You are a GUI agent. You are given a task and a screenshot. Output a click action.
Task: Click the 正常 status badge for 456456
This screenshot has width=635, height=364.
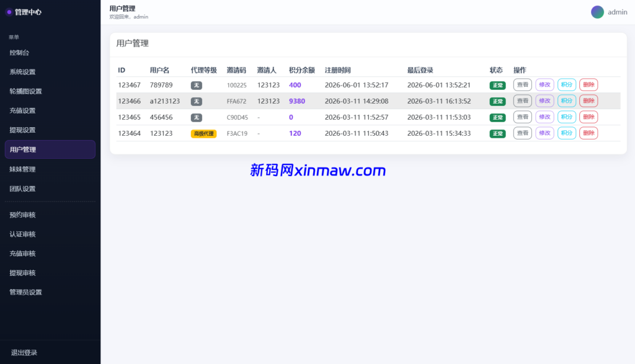(498, 118)
